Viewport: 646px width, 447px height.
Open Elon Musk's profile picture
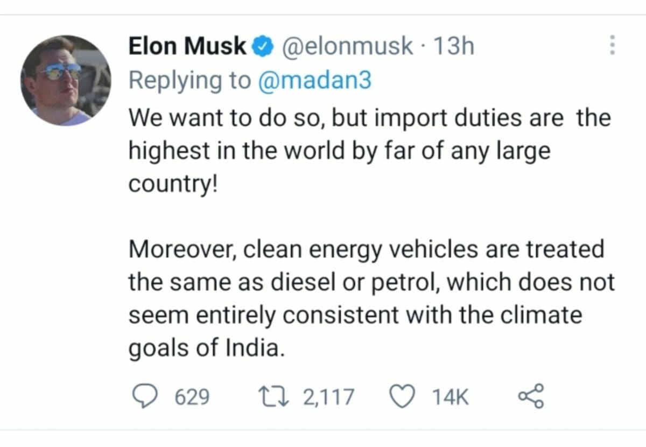click(66, 81)
